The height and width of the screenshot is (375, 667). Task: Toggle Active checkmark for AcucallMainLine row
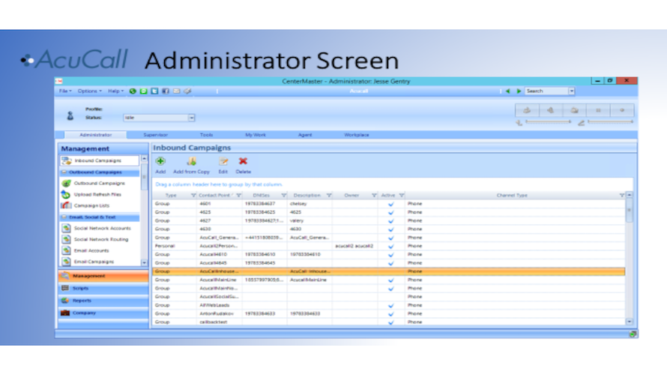point(391,280)
